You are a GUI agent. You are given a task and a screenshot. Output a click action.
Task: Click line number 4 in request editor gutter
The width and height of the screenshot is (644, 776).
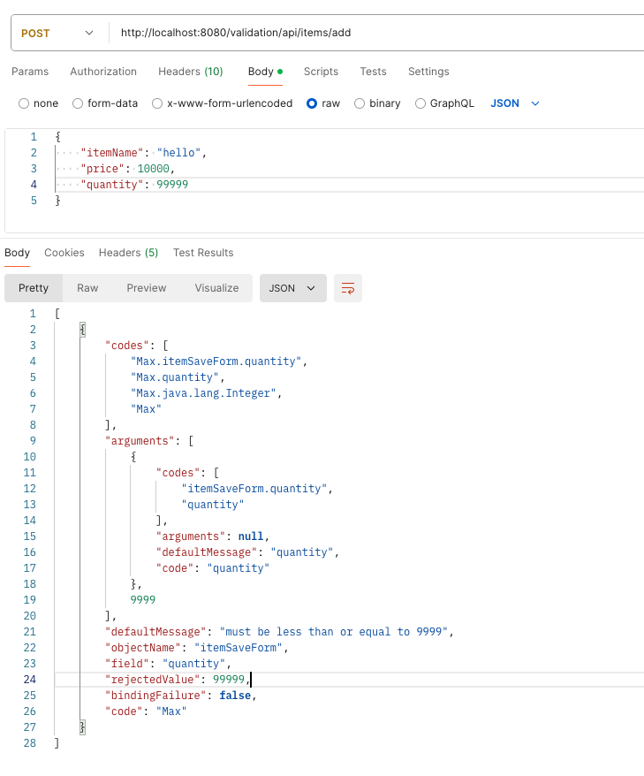[34, 185]
